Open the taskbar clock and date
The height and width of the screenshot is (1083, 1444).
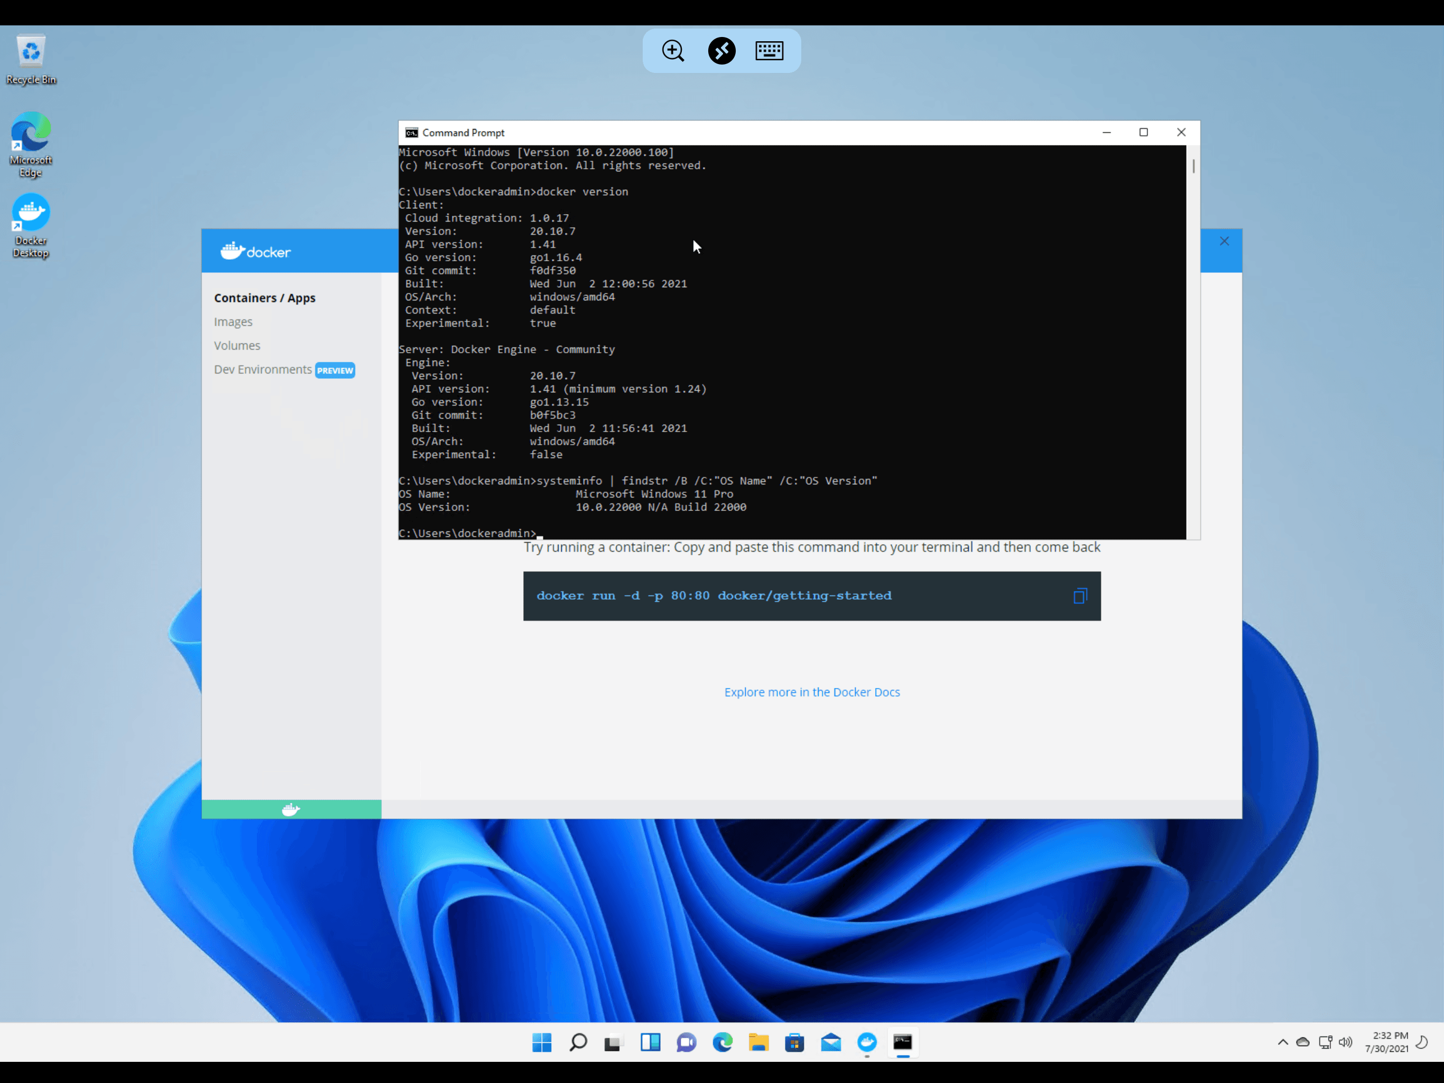(1386, 1042)
